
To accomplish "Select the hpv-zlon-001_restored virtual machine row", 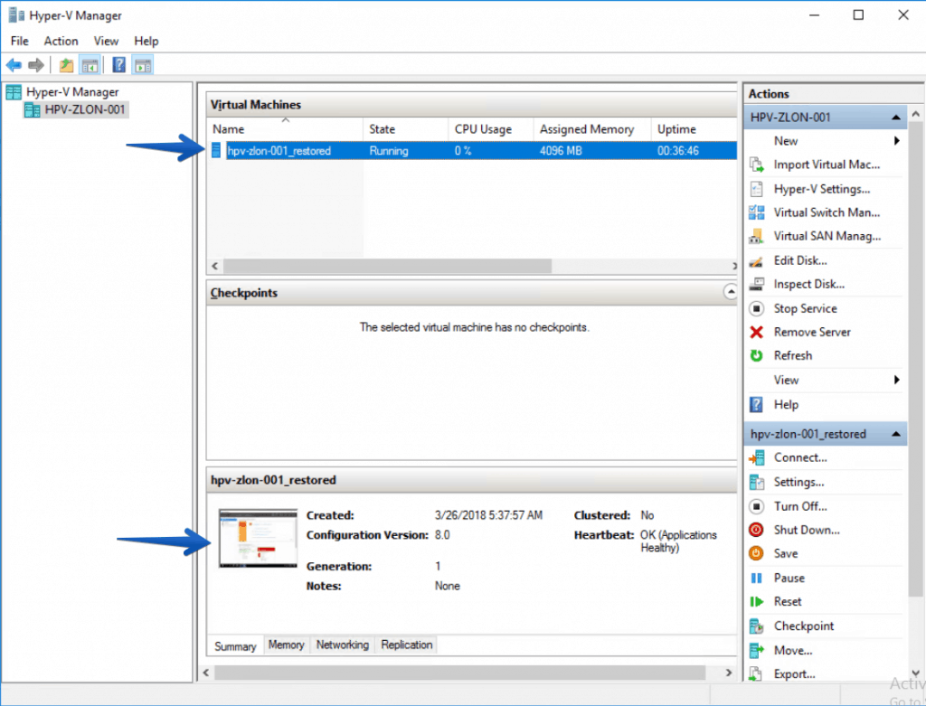I will click(x=472, y=151).
